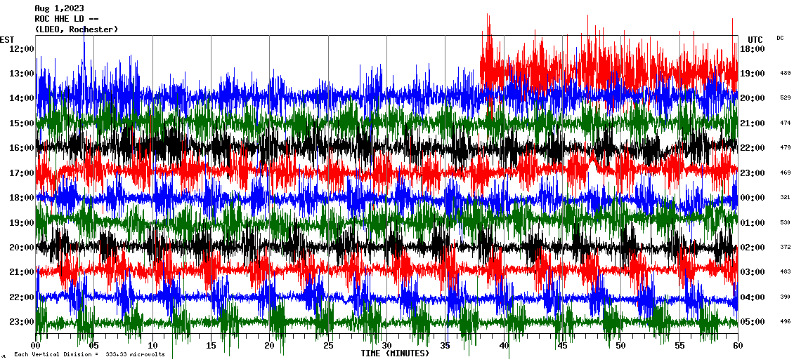Select the 05:00 UTC row label
Screen dimensions: 794x364
pos(753,322)
